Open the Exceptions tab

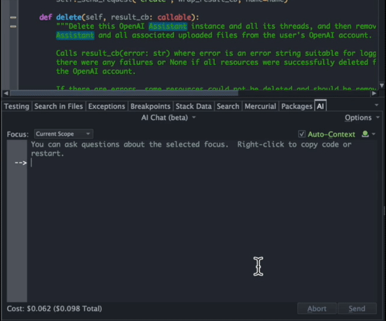107,106
